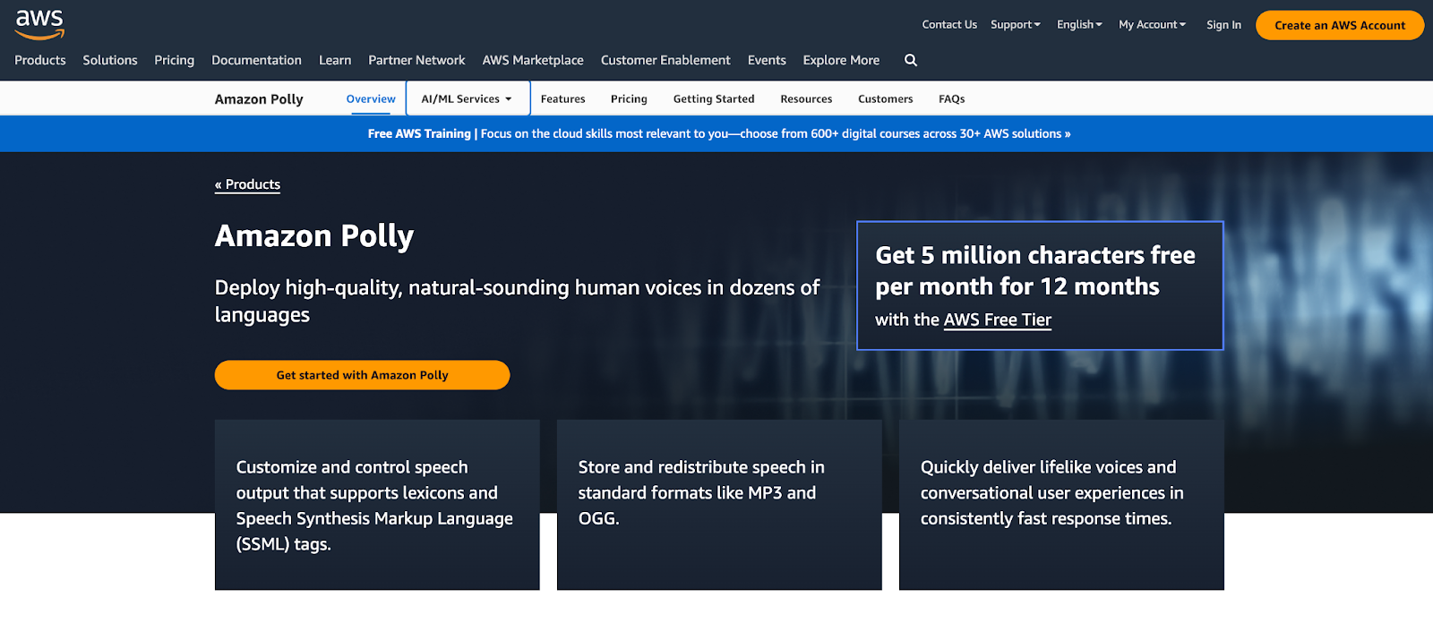Click the 5 million characters free box
Image resolution: width=1433 pixels, height=640 pixels.
[1040, 286]
